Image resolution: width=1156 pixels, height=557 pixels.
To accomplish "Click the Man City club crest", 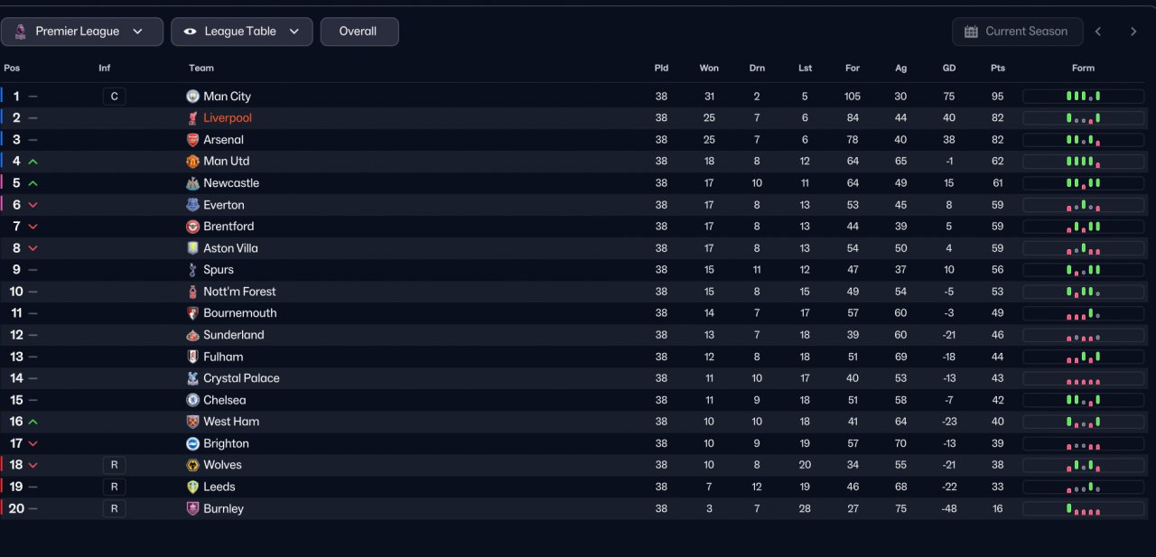I will [192, 97].
